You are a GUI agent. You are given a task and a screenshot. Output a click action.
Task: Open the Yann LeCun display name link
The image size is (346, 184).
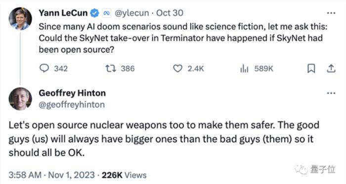(63, 13)
